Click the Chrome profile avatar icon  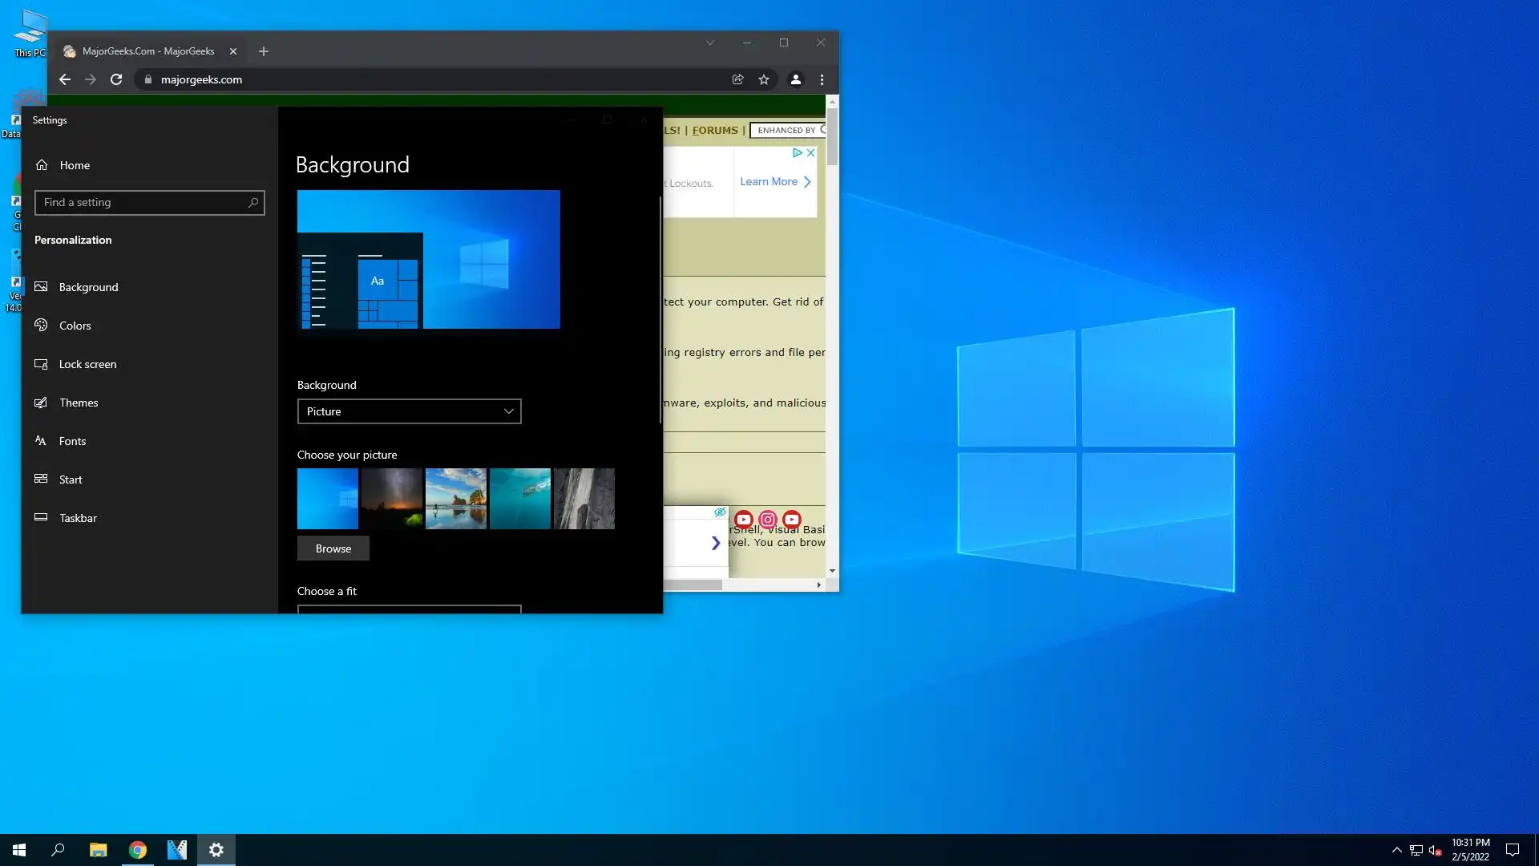[795, 79]
